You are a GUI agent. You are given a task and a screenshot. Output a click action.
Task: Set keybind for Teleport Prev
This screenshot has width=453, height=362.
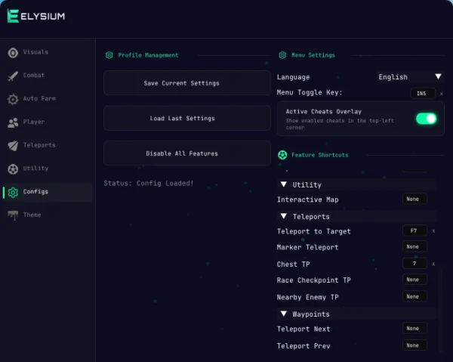pyautogui.click(x=414, y=345)
